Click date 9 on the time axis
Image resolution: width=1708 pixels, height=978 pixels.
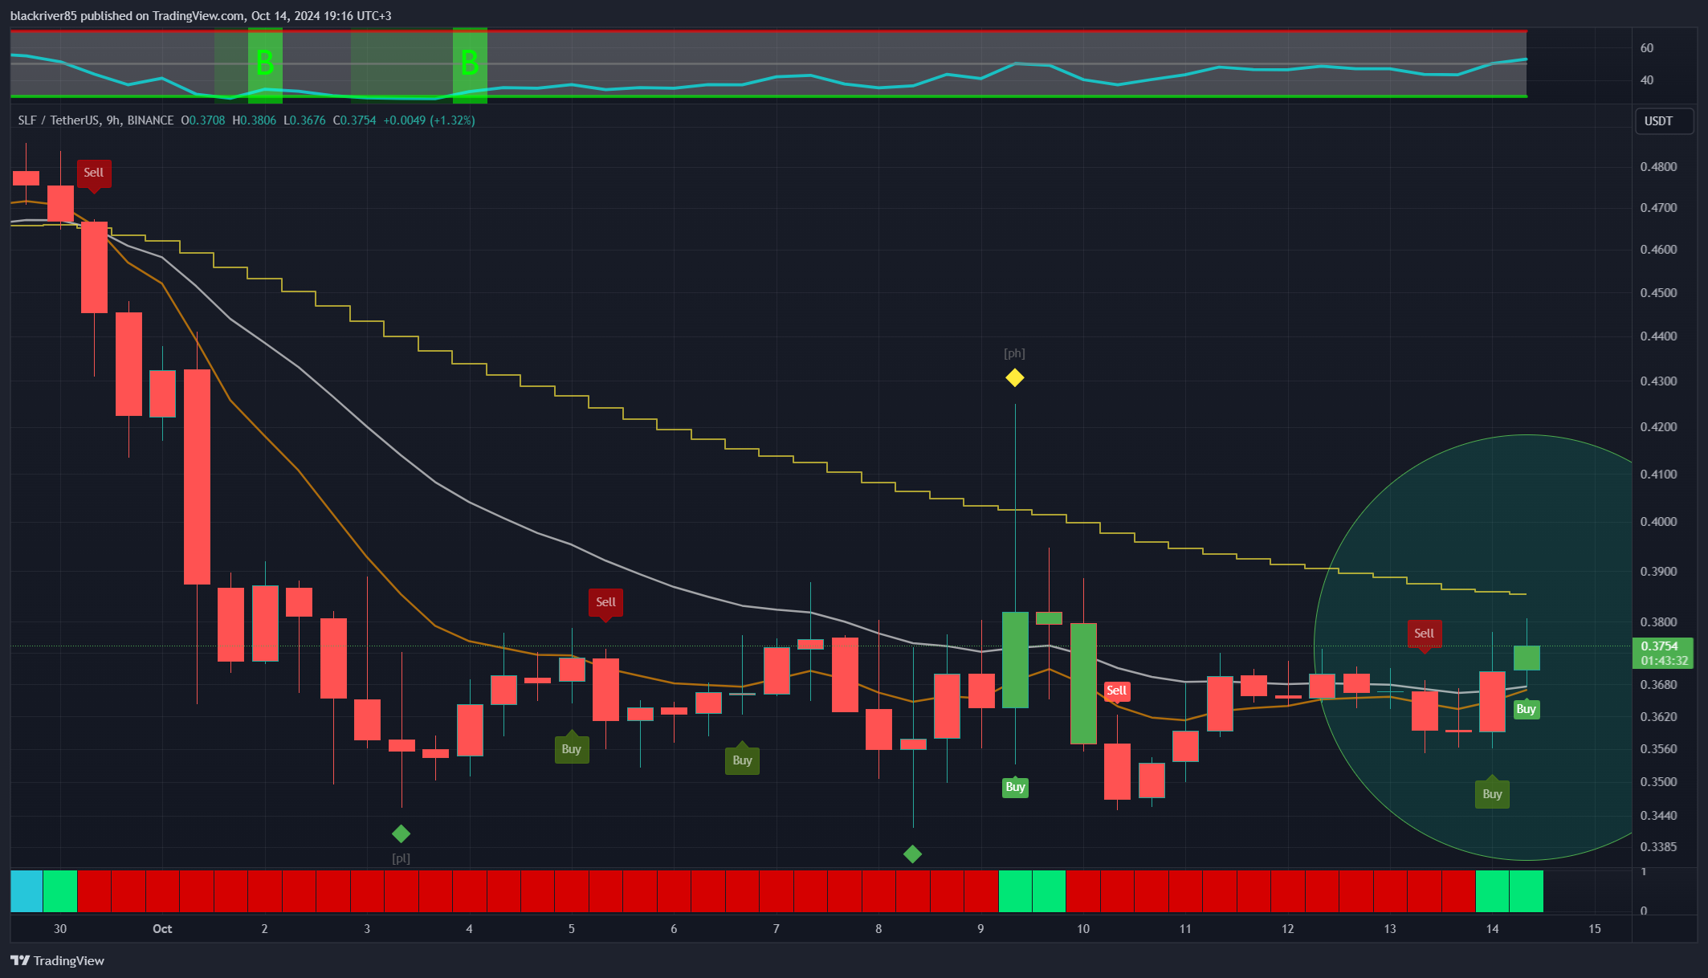tap(980, 929)
